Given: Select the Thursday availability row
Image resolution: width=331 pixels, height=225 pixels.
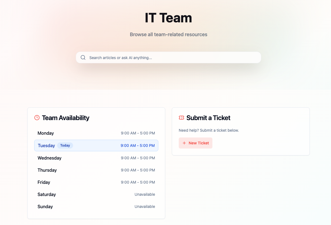Looking at the screenshot, I should [96, 170].
